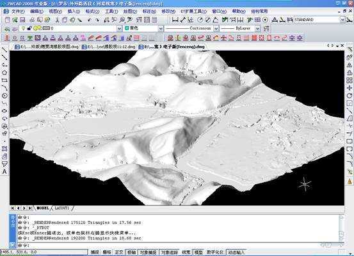Open the 插入 (Insert) menu
The width and height of the screenshot is (354, 256).
(74, 12)
